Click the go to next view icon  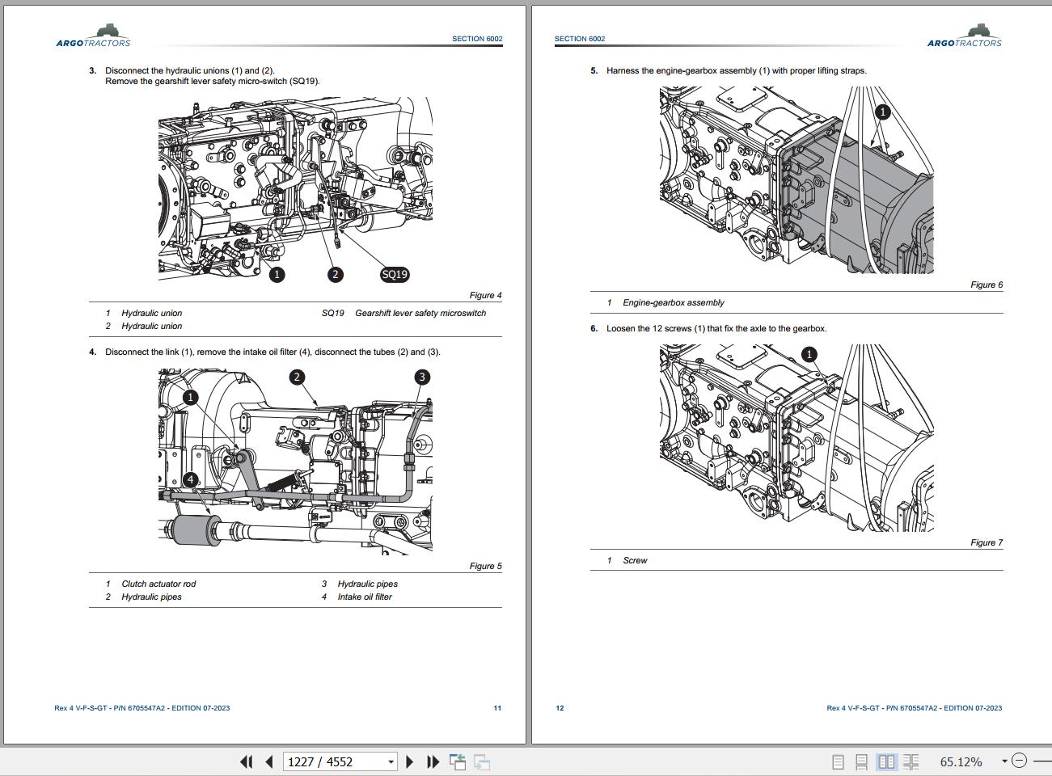tap(482, 761)
